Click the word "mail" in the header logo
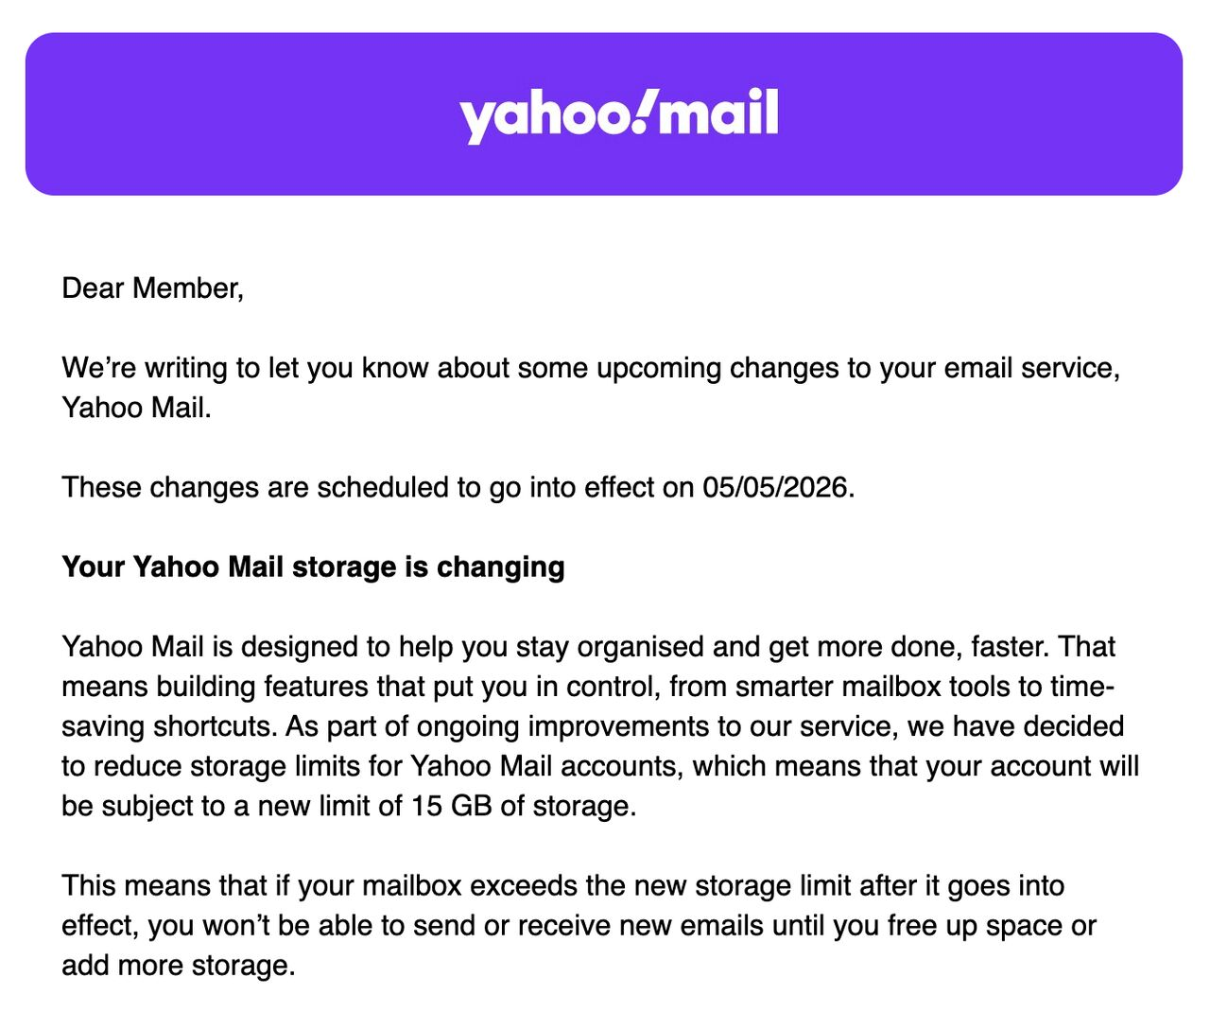1210x1012 pixels. (x=717, y=112)
